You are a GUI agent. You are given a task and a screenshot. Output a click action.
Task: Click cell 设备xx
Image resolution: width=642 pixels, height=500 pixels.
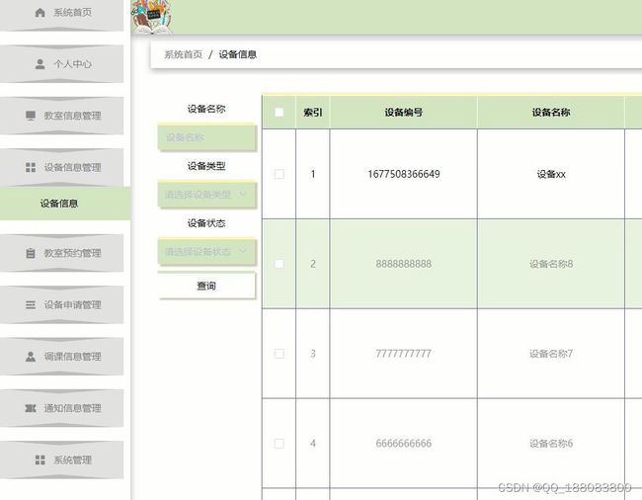pyautogui.click(x=551, y=174)
